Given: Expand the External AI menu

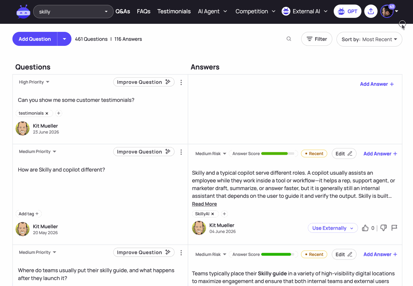Looking at the screenshot, I should [304, 11].
